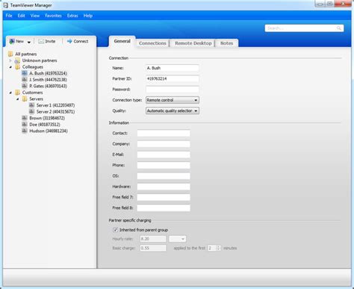
Task: Open the View menu
Action: 35,16
